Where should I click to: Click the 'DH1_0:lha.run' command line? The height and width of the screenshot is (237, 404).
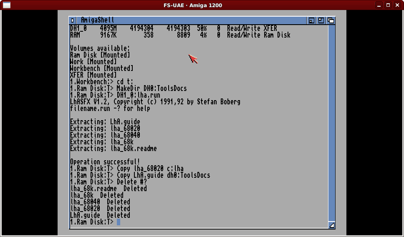tap(115, 95)
